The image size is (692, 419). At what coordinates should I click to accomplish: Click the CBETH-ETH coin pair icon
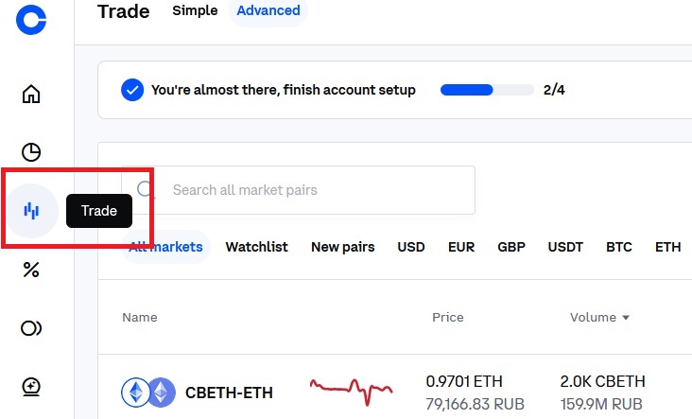[148, 393]
